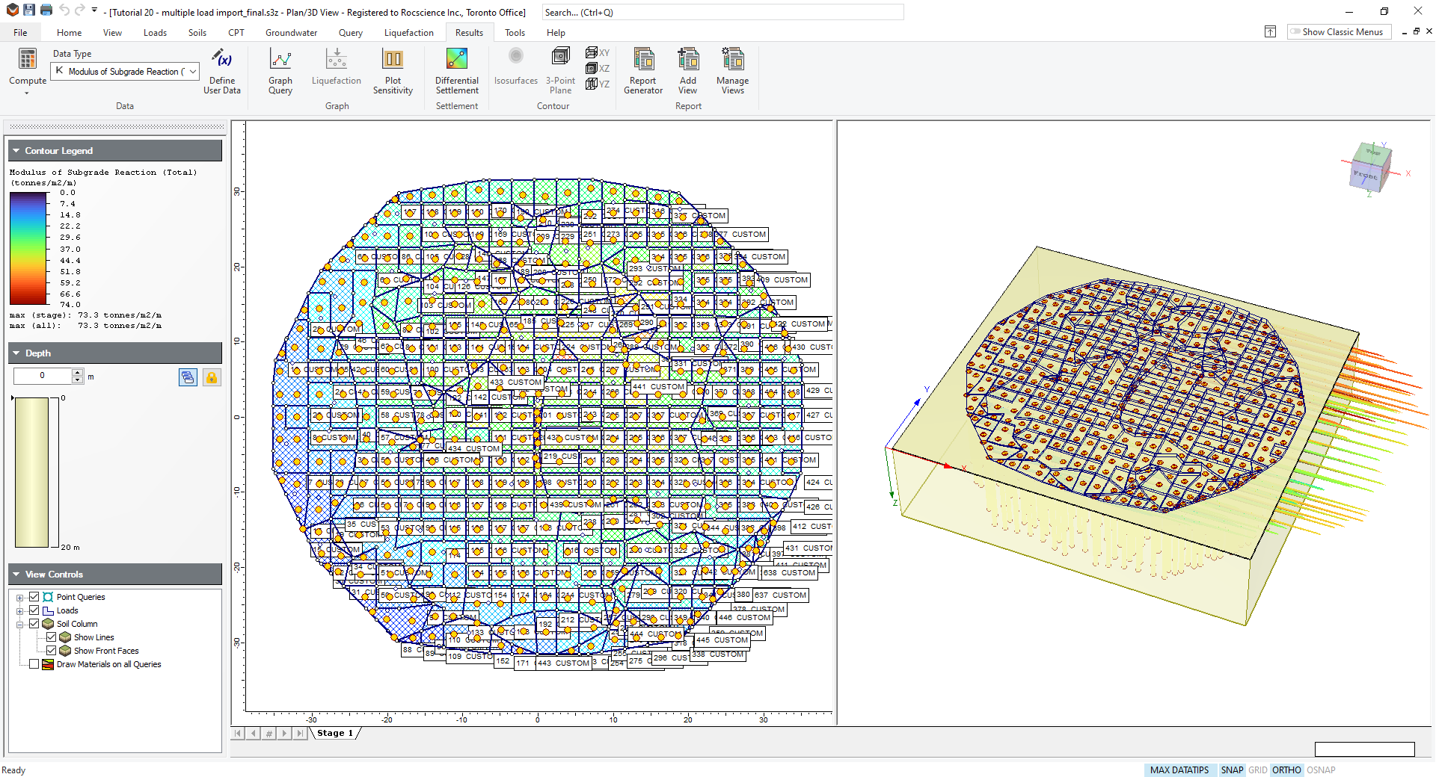Toggle ORTHO mode in status bar
The width and height of the screenshot is (1436, 777).
[x=1286, y=770]
